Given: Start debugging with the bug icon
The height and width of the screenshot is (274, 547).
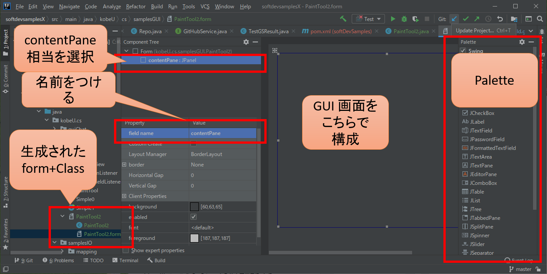Looking at the screenshot, I should (404, 19).
